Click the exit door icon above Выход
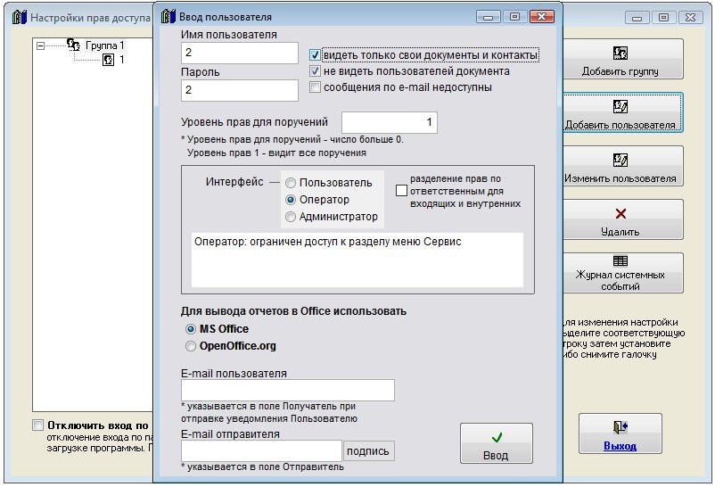 [x=620, y=426]
